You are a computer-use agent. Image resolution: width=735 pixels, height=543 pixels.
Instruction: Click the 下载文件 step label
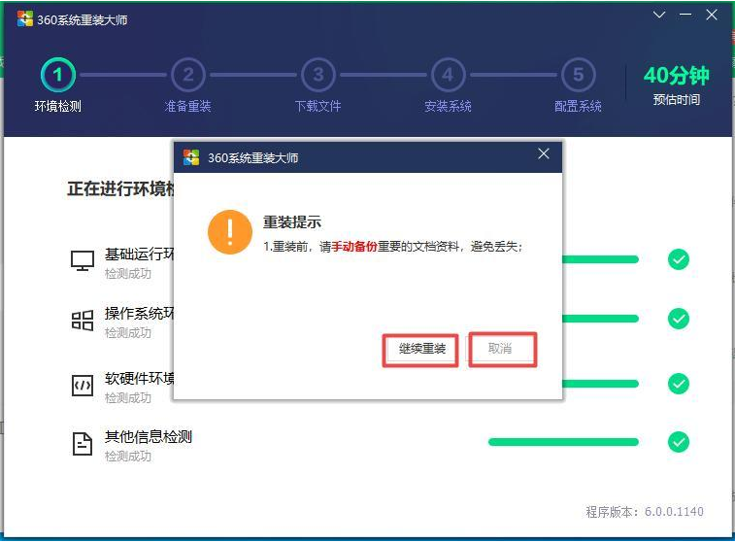(x=317, y=106)
